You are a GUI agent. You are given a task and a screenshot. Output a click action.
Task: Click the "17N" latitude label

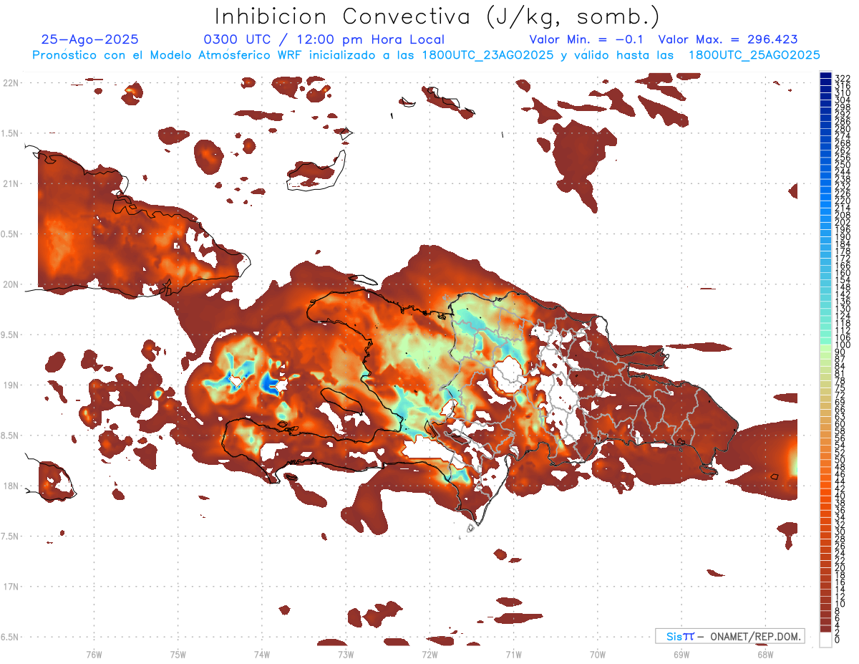pyautogui.click(x=10, y=587)
